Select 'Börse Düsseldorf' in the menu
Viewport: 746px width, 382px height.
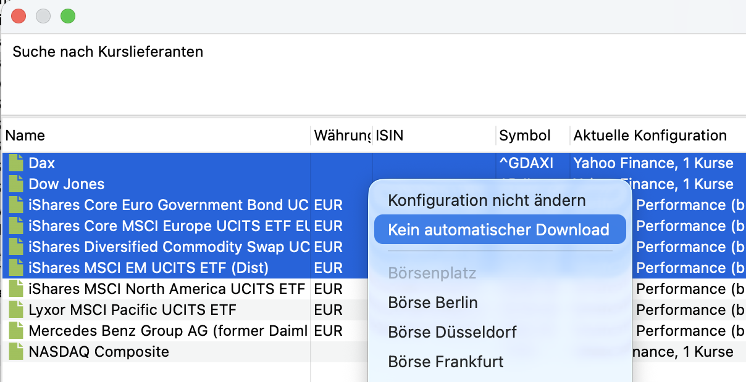[x=452, y=332]
